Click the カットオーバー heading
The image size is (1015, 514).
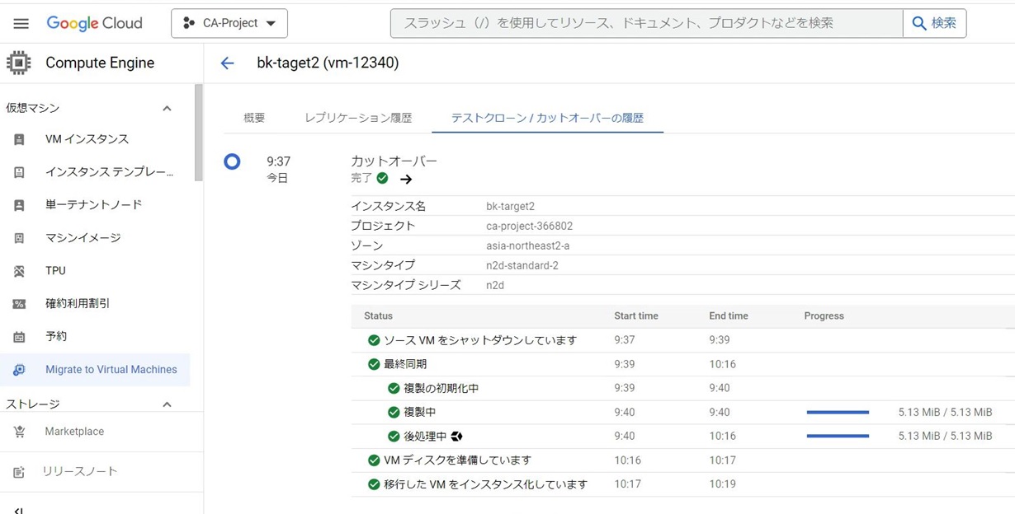click(x=394, y=161)
